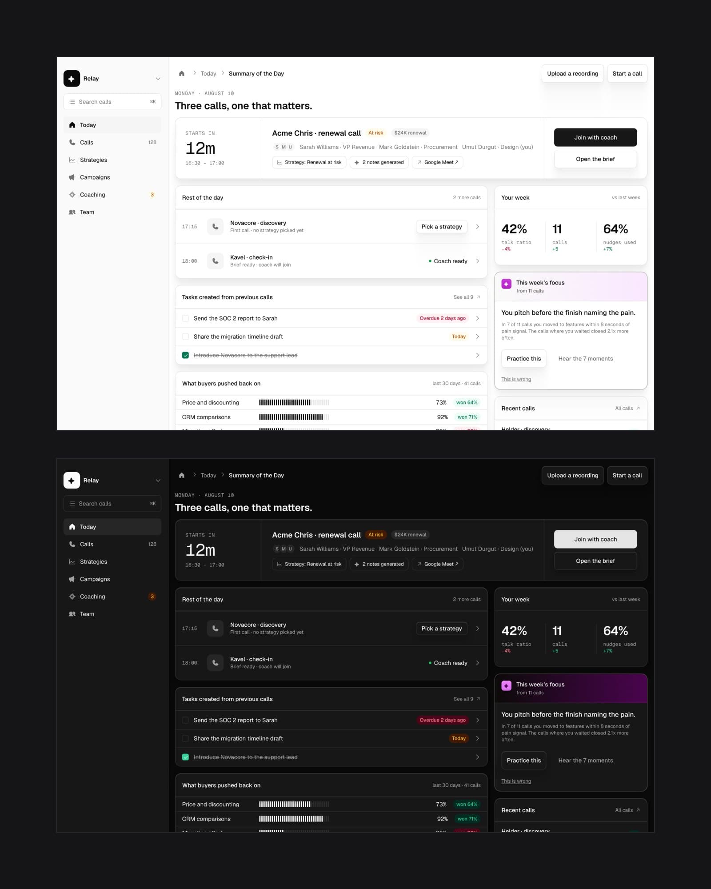Expand the Relay workspace dropdown chevron, dark
Screen dimensions: 711x889
tap(158, 481)
